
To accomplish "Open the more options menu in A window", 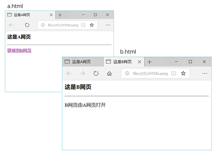I will coord(108,25).
